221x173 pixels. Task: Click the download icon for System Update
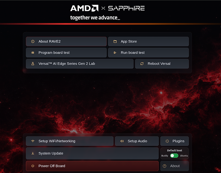[x=33, y=153]
